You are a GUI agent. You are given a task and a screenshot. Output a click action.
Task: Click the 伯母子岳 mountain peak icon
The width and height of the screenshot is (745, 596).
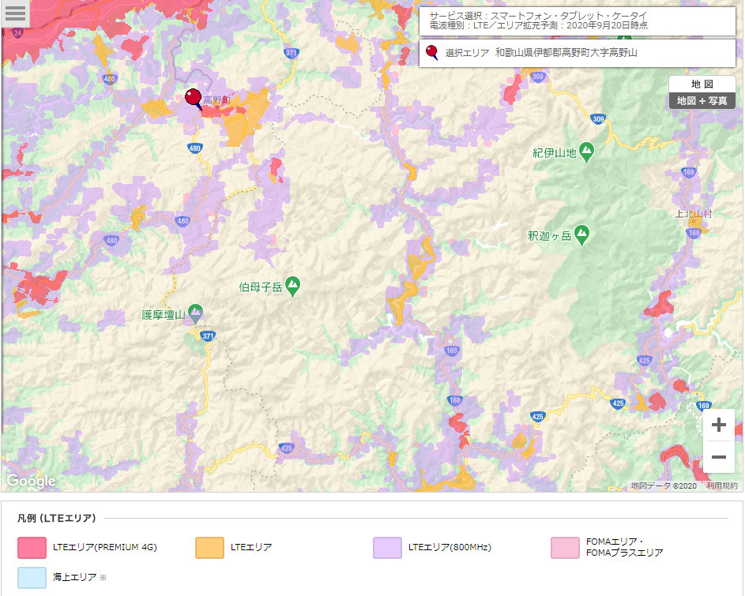pyautogui.click(x=293, y=286)
